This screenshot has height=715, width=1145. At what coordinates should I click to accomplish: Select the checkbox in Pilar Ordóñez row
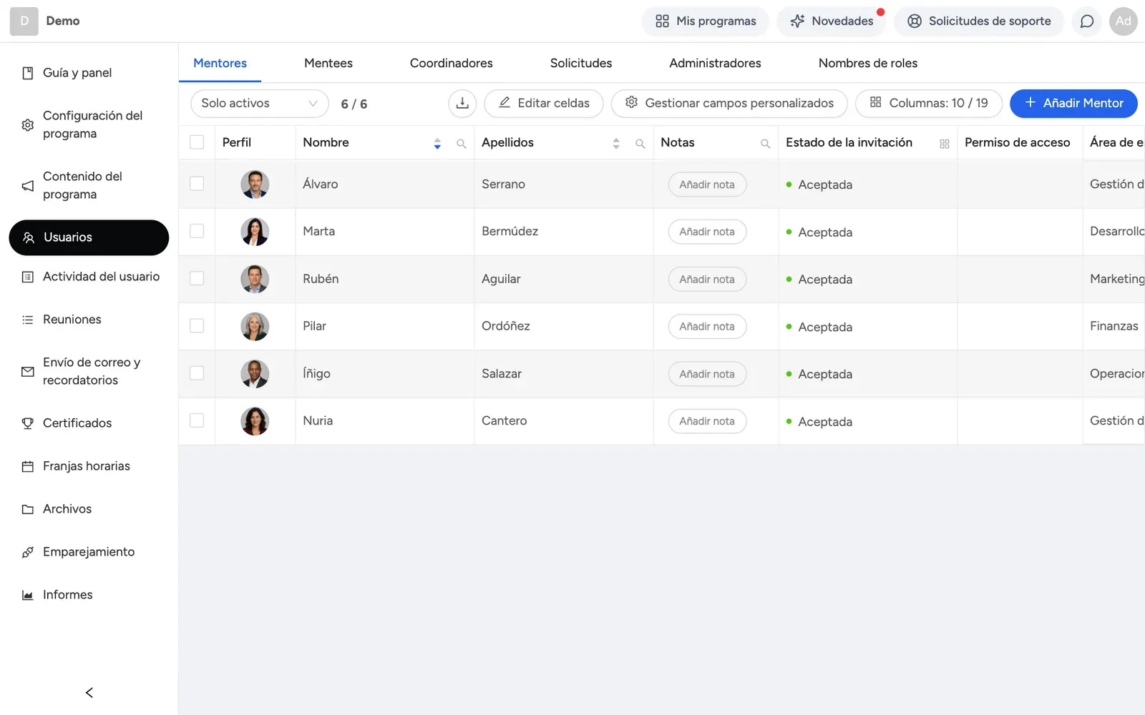[x=197, y=325]
